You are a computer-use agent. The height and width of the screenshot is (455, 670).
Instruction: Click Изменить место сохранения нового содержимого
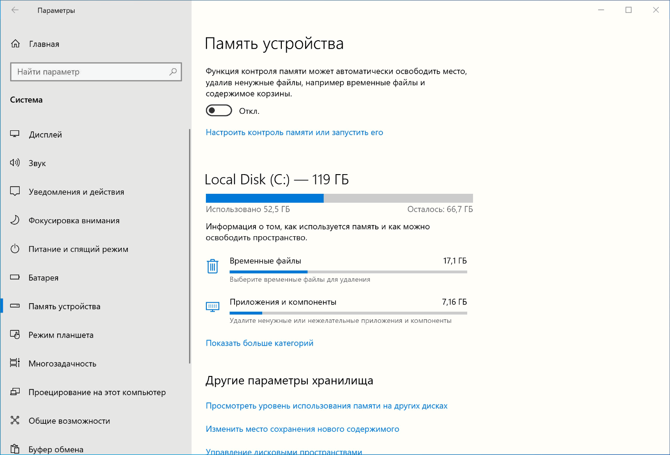tap(302, 429)
